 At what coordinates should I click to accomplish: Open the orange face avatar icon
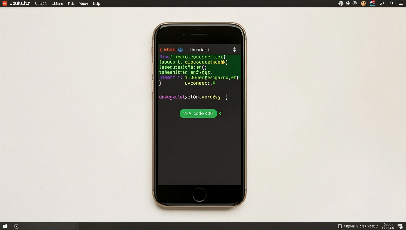click(363, 3)
